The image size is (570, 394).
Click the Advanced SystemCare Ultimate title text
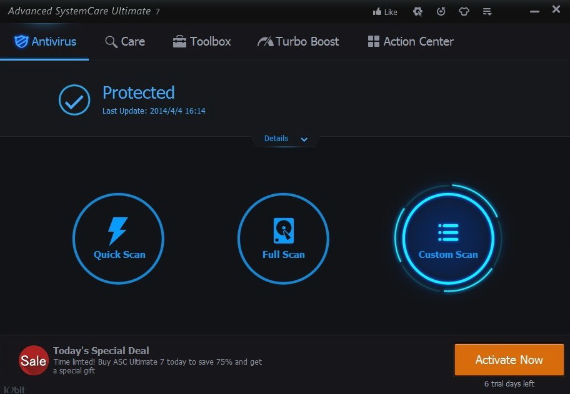pos(84,11)
